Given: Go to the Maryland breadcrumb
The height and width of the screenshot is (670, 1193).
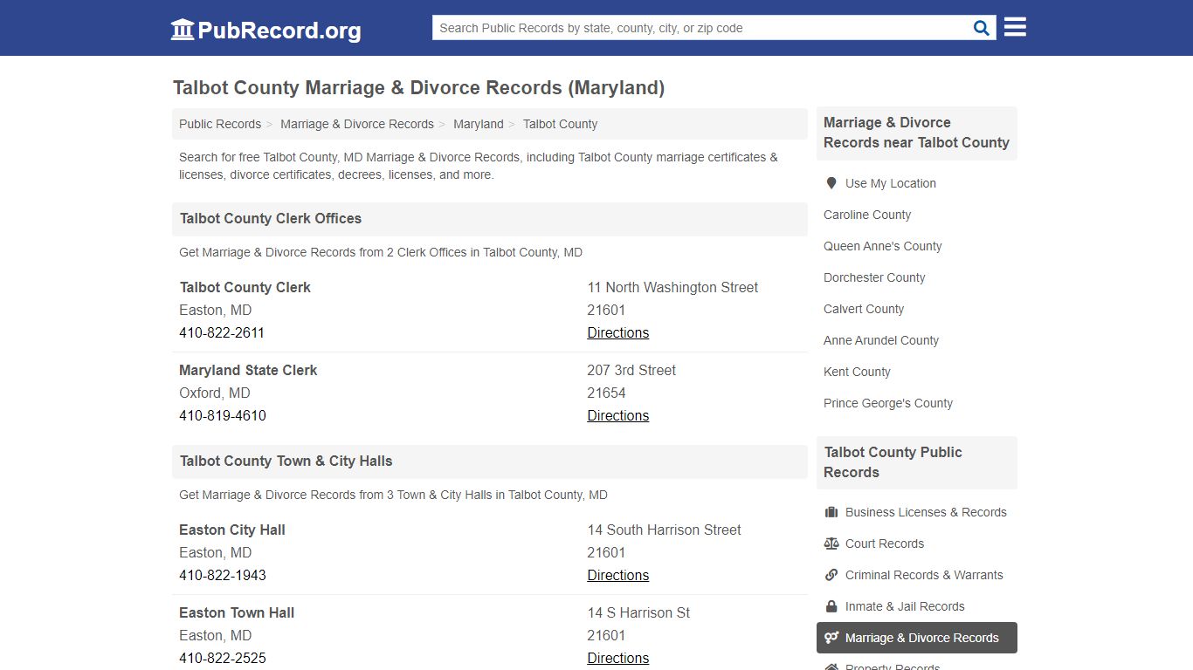Looking at the screenshot, I should pyautogui.click(x=479, y=124).
